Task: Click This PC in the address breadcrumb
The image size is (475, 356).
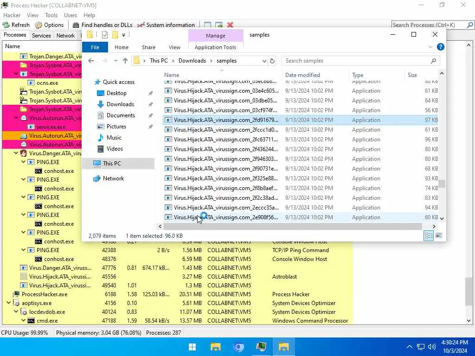Action: click(x=159, y=61)
